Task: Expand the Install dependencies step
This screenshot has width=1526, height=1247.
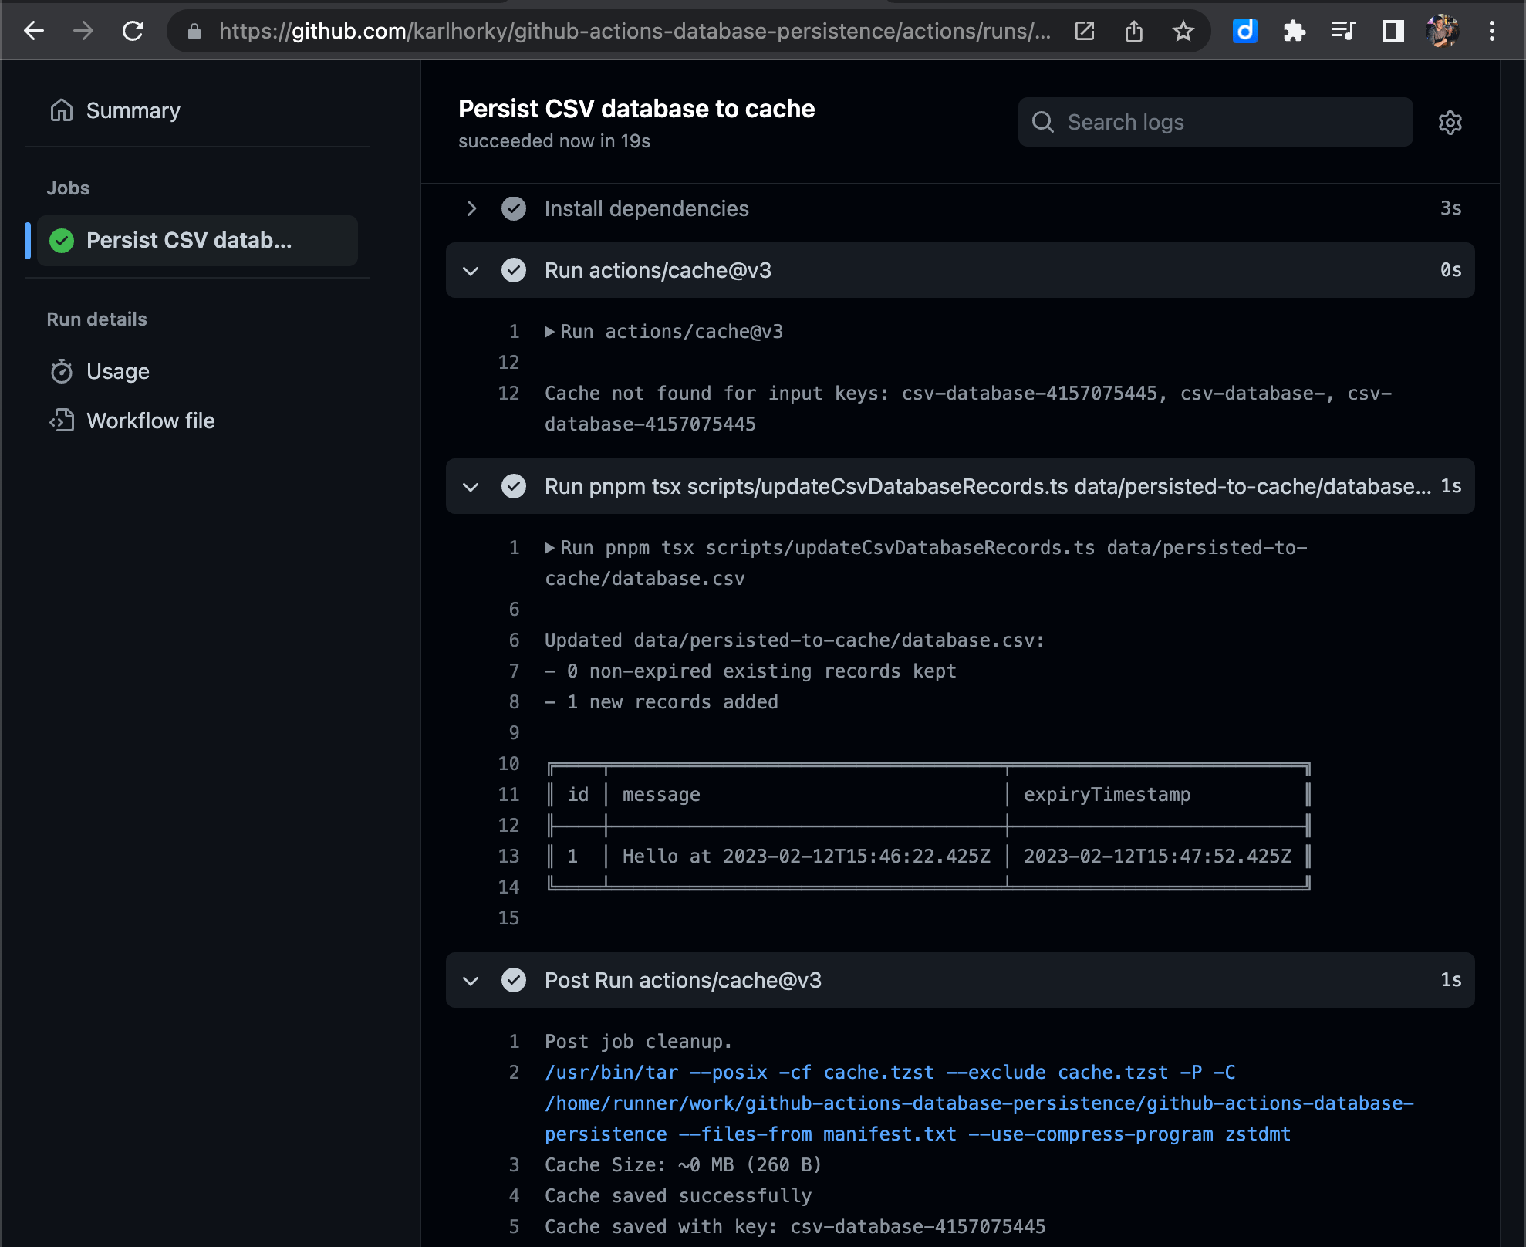Action: click(x=471, y=208)
